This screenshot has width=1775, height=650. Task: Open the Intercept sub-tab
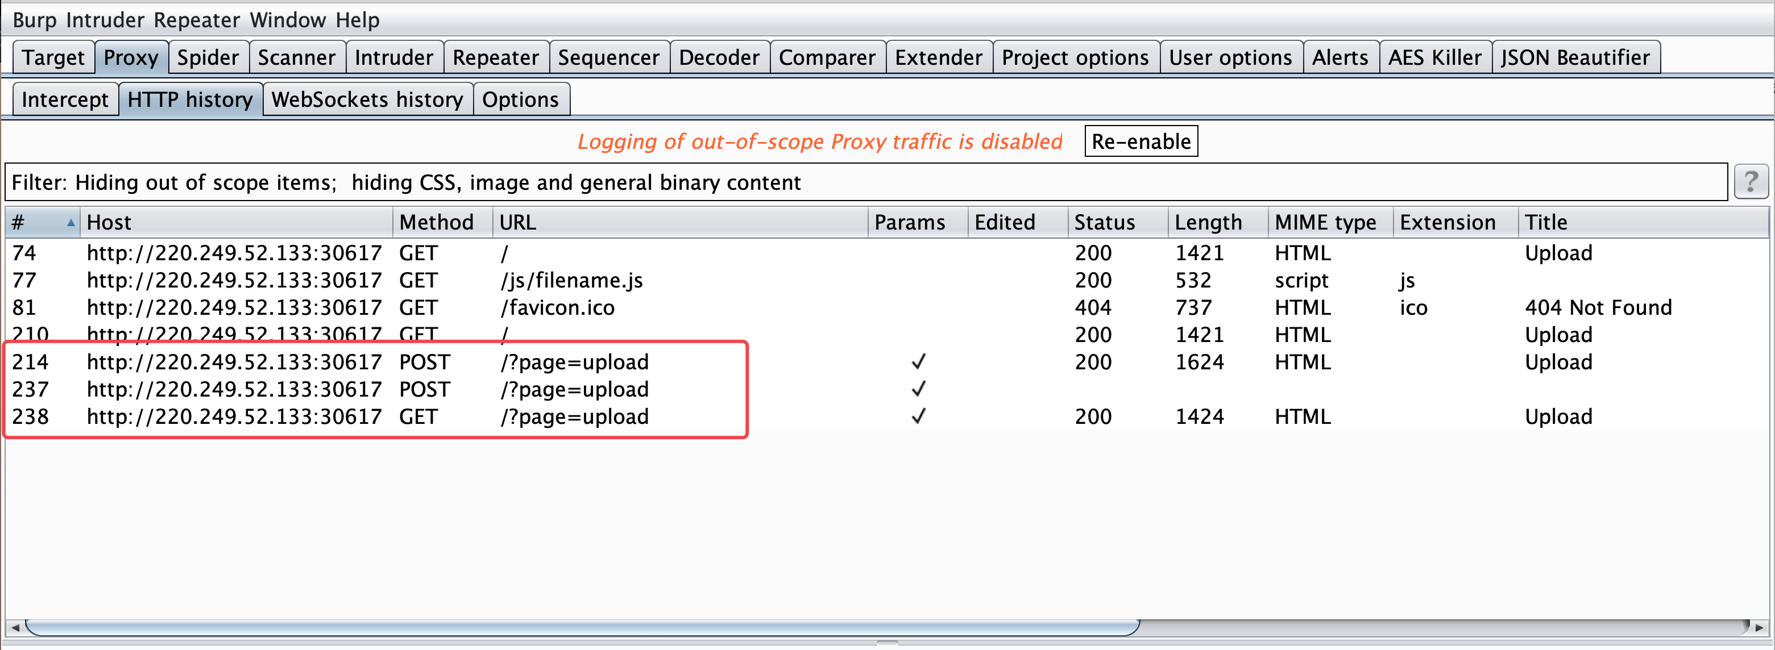(x=65, y=100)
